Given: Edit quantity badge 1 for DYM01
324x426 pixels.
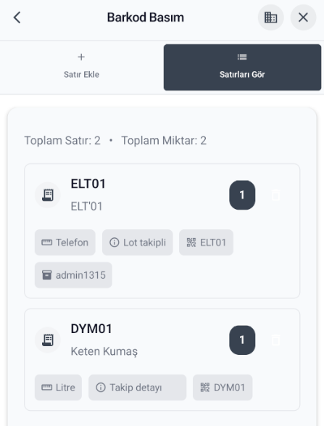Looking at the screenshot, I should pos(242,340).
